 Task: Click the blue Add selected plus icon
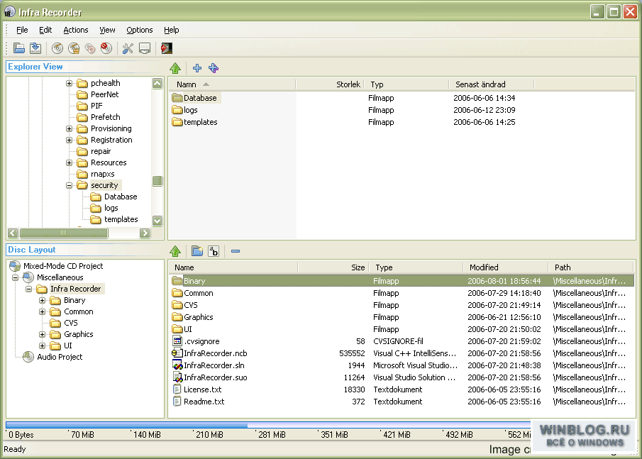tap(197, 68)
